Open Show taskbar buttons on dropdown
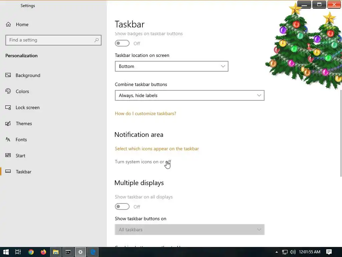 (x=190, y=230)
